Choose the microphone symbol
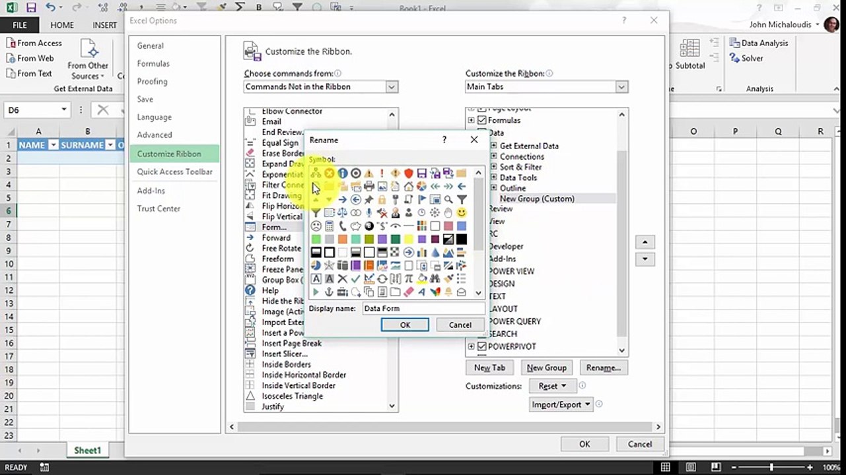Image resolution: width=846 pixels, height=475 pixels. [x=369, y=212]
